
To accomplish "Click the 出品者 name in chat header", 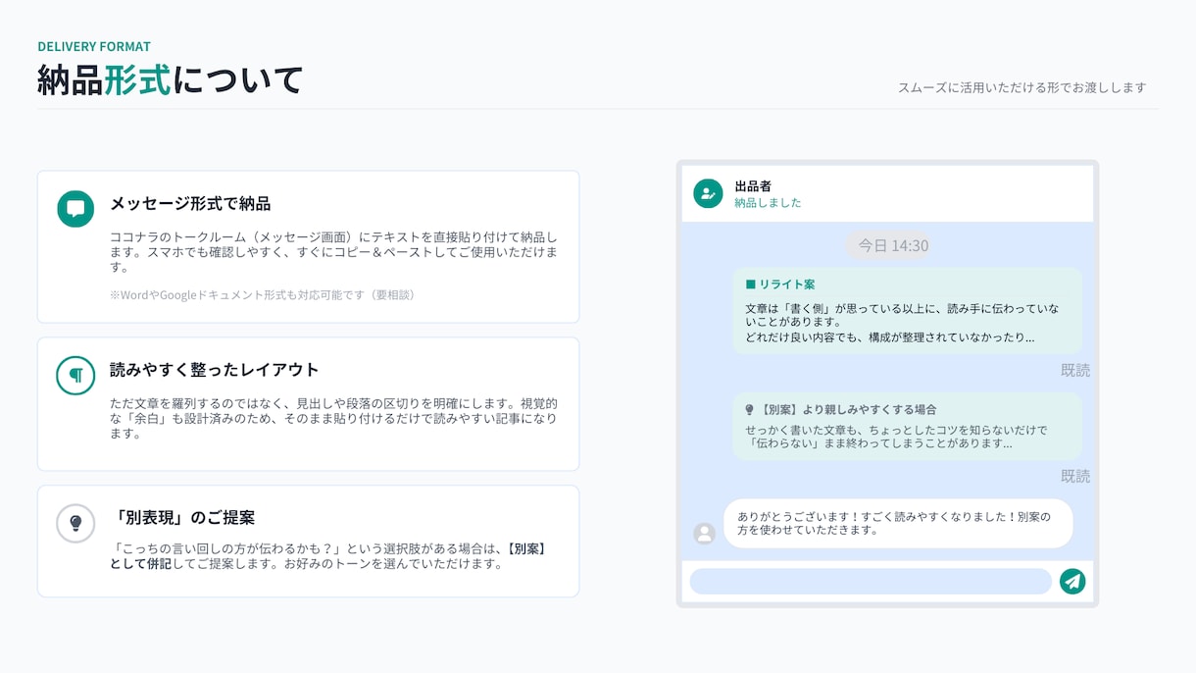I will pos(753,186).
